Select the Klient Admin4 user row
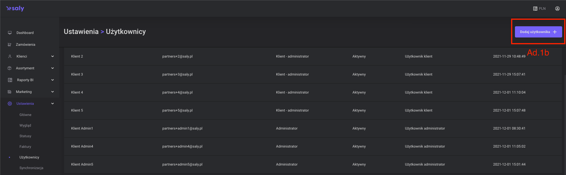The image size is (566, 175). click(82, 146)
